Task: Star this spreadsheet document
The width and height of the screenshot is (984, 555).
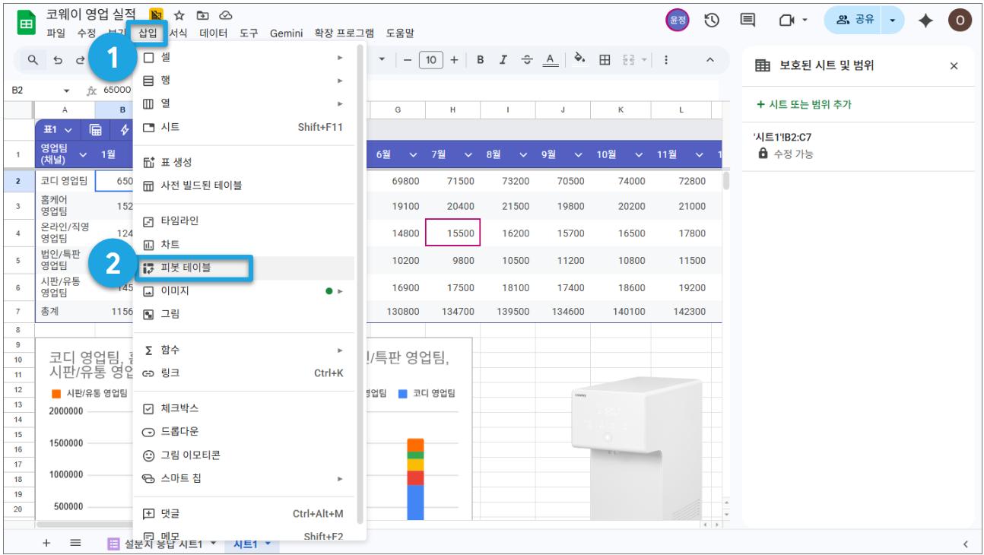Action: (179, 15)
